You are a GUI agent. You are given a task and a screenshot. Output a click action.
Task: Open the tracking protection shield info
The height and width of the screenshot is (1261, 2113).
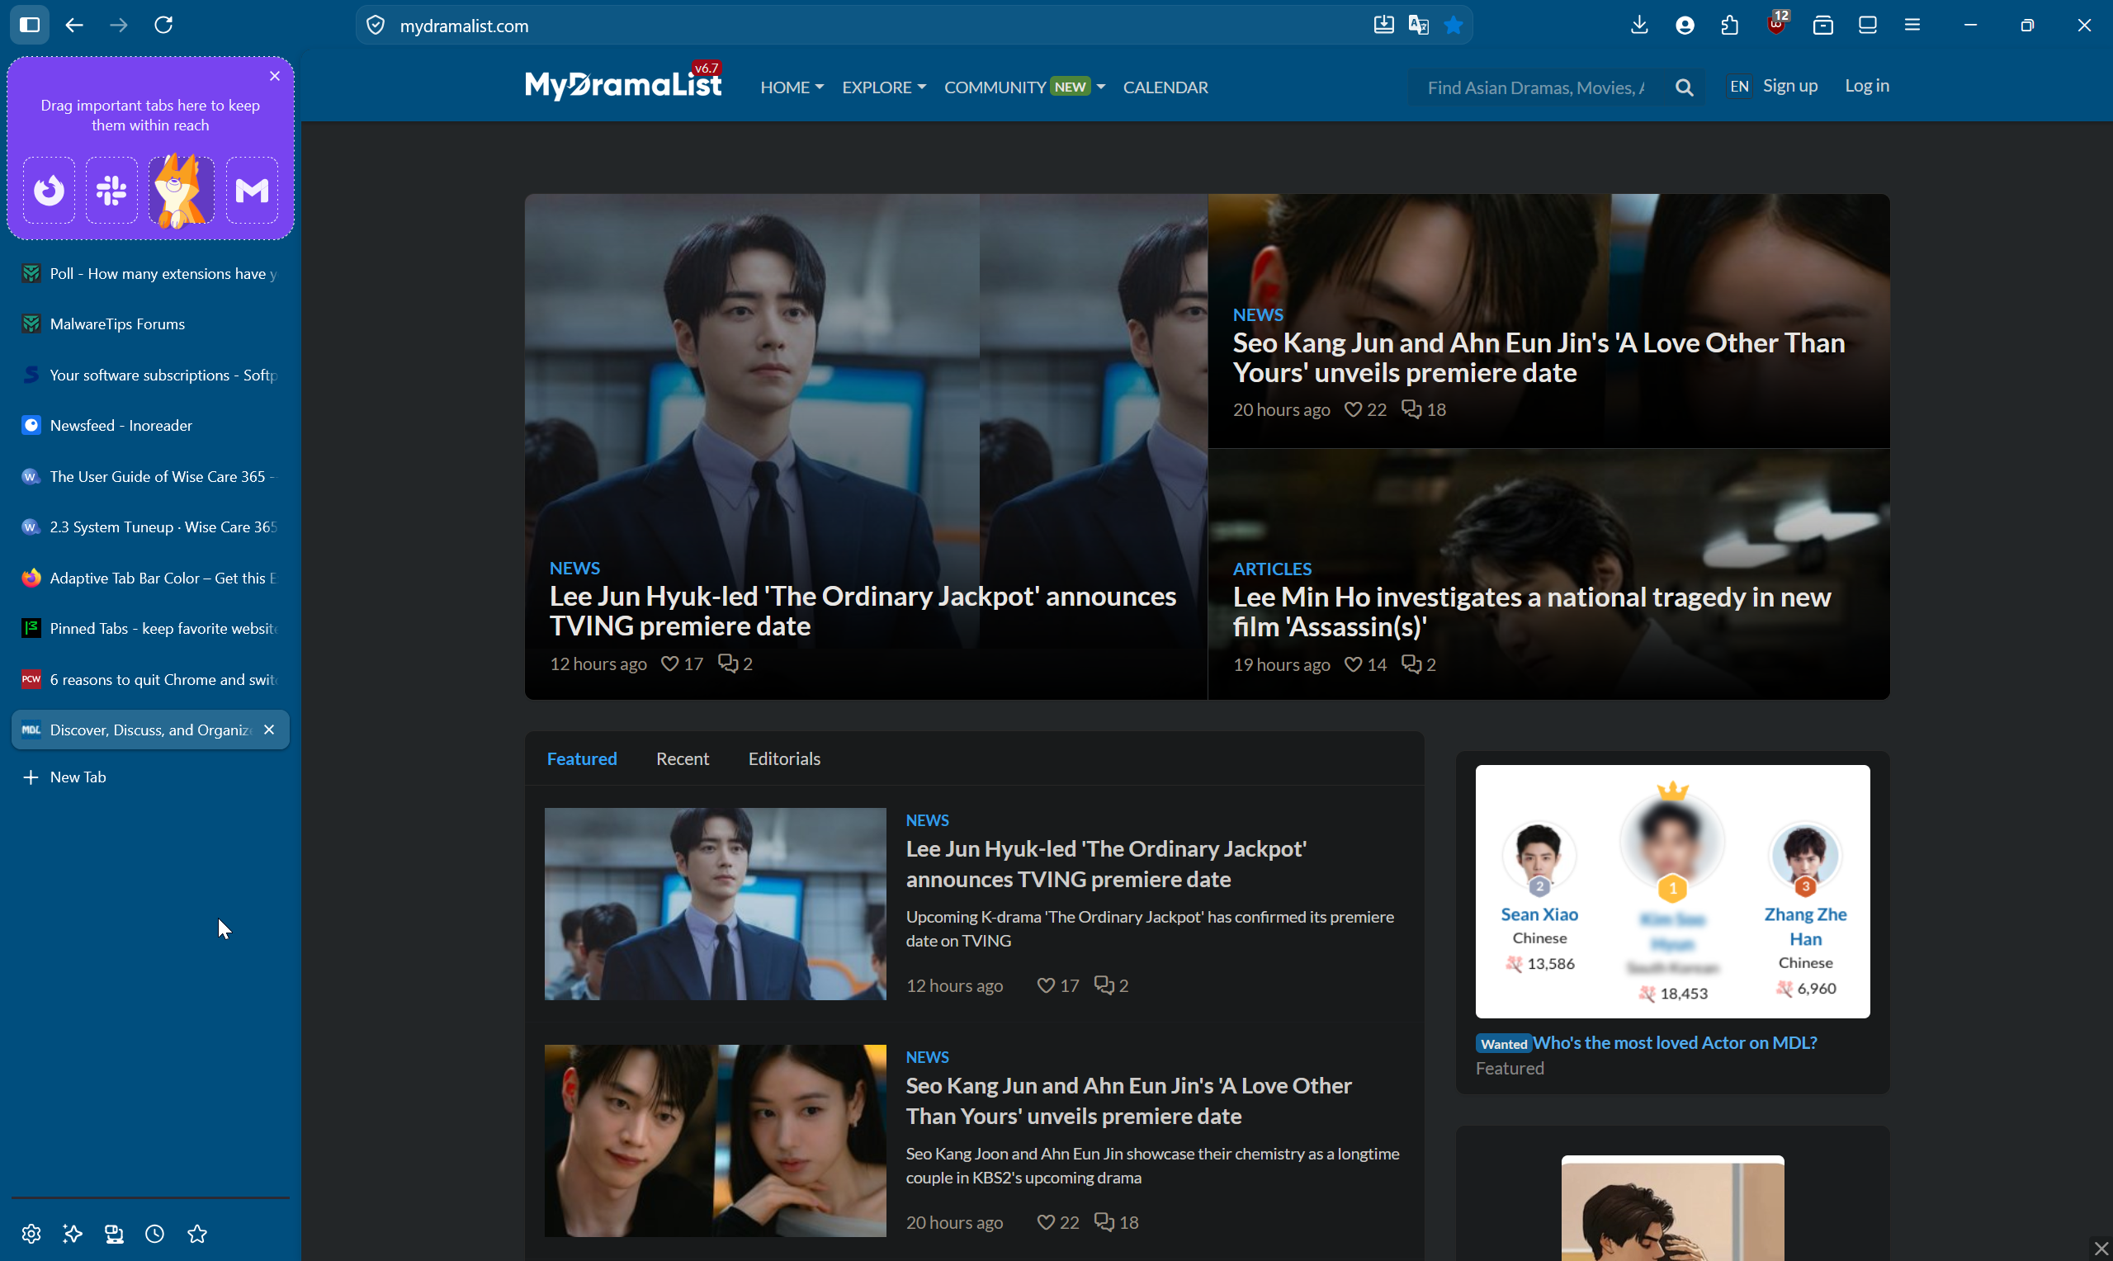pos(376,26)
